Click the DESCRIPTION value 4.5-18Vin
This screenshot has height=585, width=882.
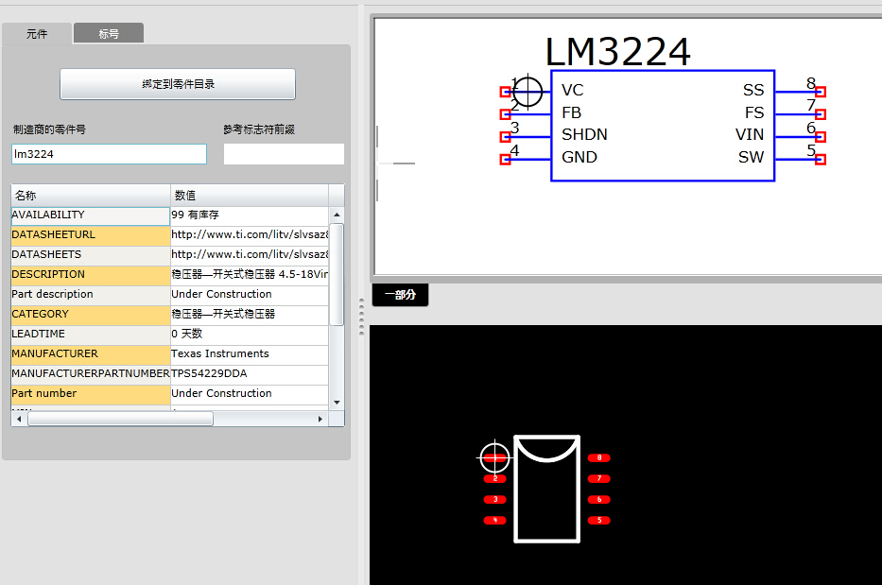tap(250, 274)
